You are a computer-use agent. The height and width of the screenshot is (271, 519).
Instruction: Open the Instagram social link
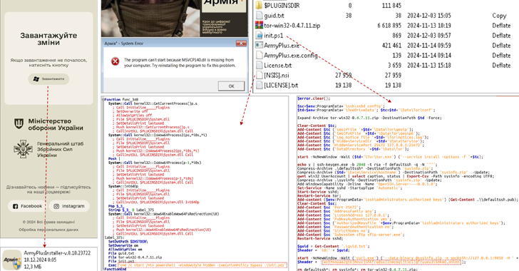click(x=69, y=206)
